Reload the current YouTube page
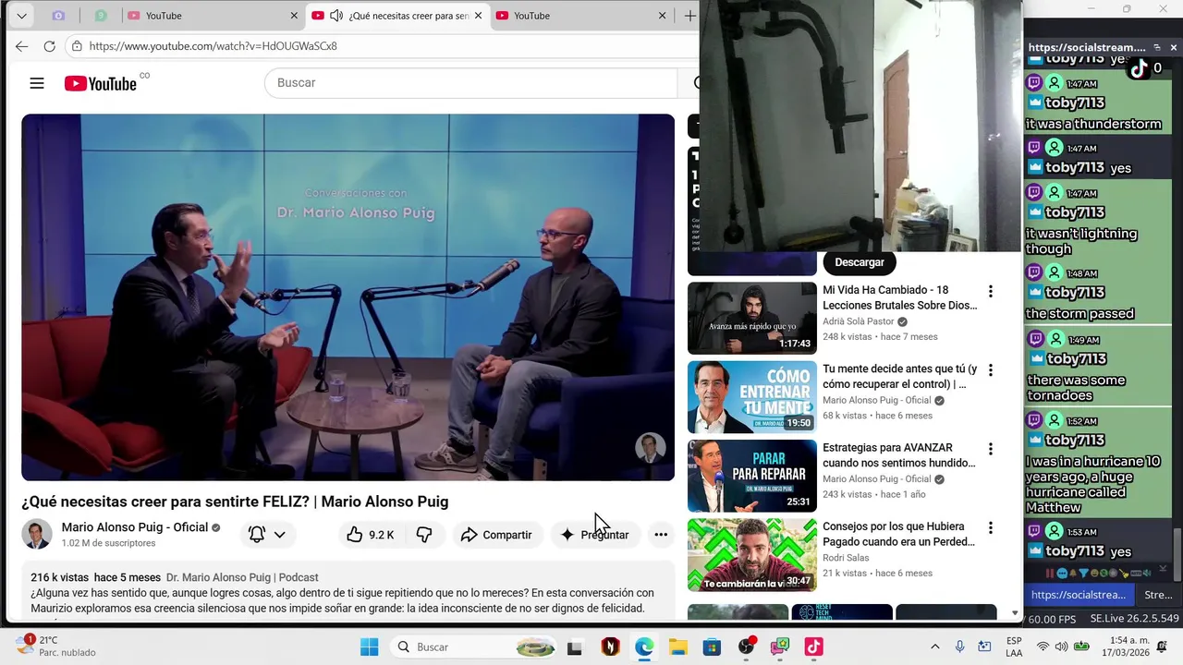This screenshot has height=665, width=1183. tap(50, 45)
